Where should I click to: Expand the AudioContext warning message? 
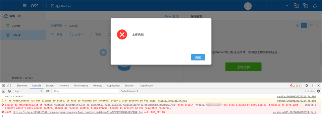(6, 101)
